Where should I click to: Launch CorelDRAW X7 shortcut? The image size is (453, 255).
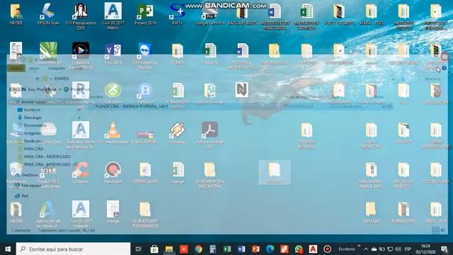tap(48, 54)
